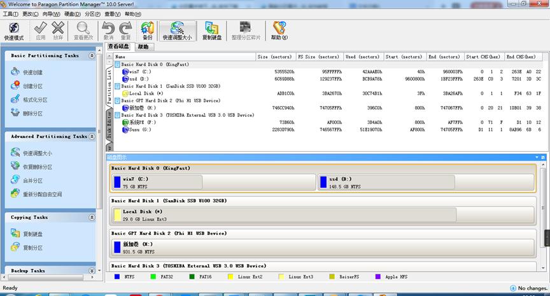The image size is (550, 296).
Task: Click 重新分配自由空间 task link
Action: click(41, 194)
